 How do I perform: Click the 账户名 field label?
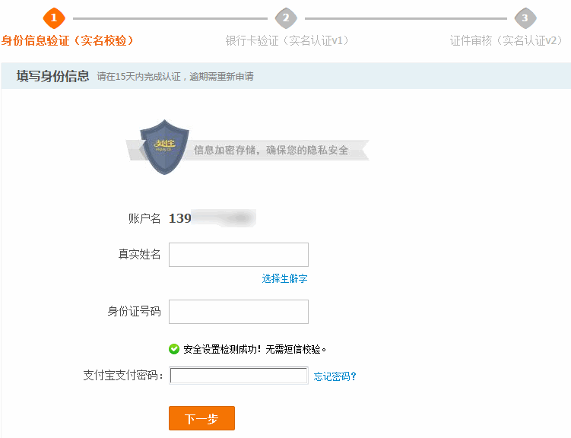[x=144, y=219]
